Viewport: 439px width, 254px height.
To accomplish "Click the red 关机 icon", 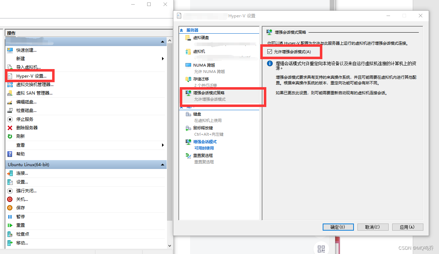I will (10, 199).
